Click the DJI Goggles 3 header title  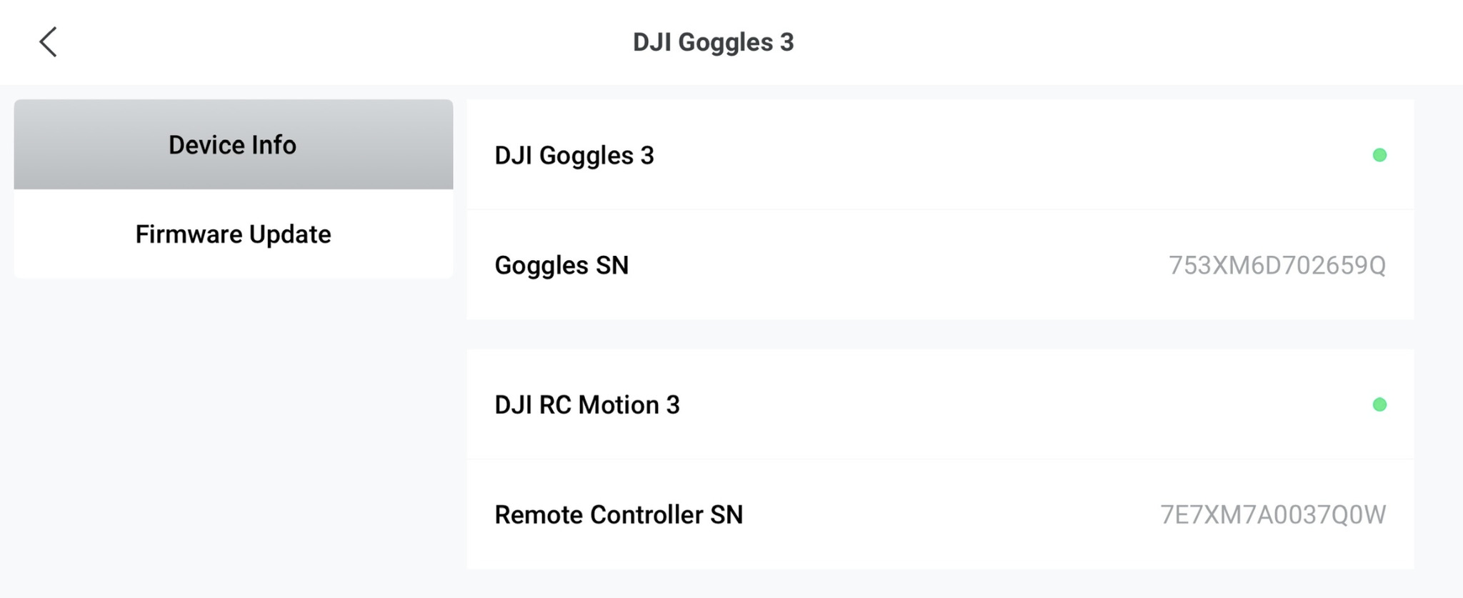pyautogui.click(x=713, y=42)
